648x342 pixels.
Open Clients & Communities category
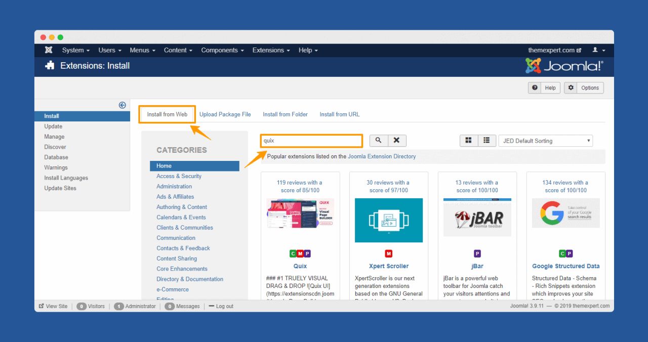tap(185, 228)
